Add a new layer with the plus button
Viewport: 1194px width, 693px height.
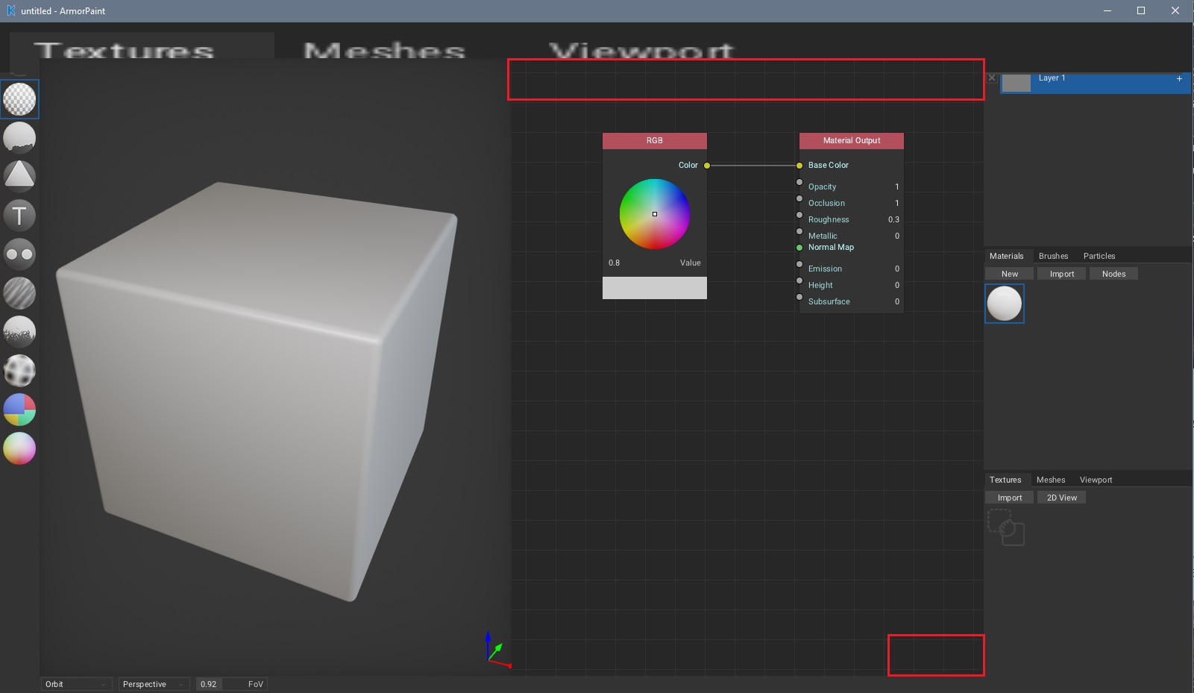click(x=1178, y=78)
